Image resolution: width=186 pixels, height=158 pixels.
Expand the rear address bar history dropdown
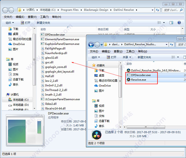point(153,10)
